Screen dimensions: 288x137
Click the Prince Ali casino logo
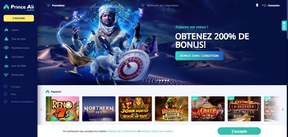click(x=19, y=7)
